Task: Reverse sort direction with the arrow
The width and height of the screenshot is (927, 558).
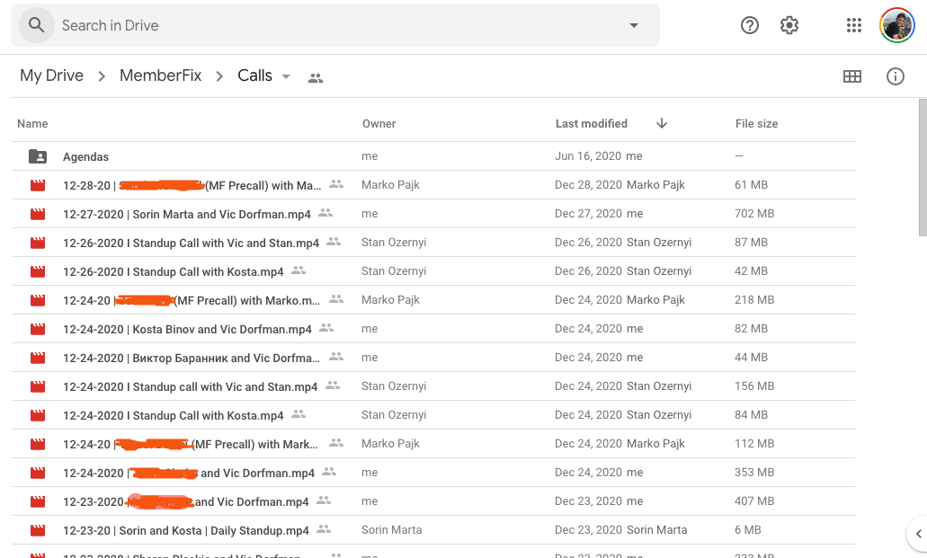Action: coord(662,123)
